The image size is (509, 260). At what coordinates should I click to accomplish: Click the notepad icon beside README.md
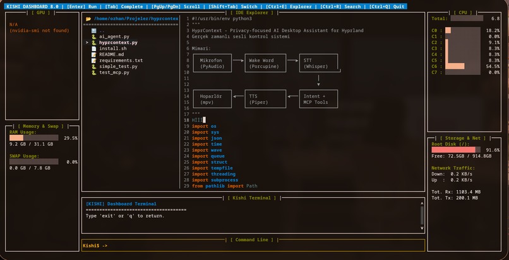[94, 55]
